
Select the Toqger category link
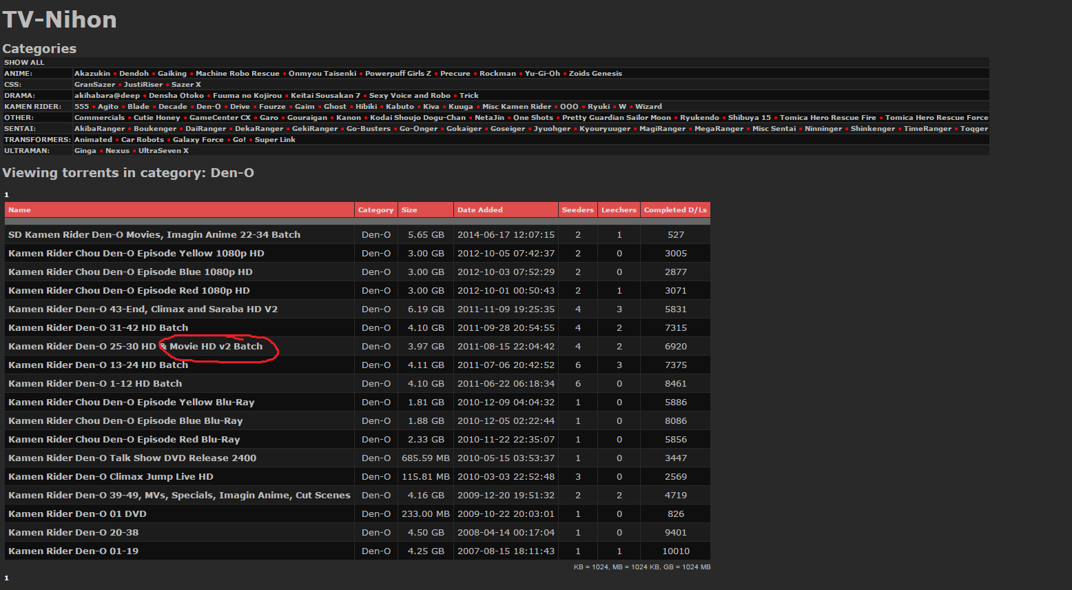click(x=974, y=129)
